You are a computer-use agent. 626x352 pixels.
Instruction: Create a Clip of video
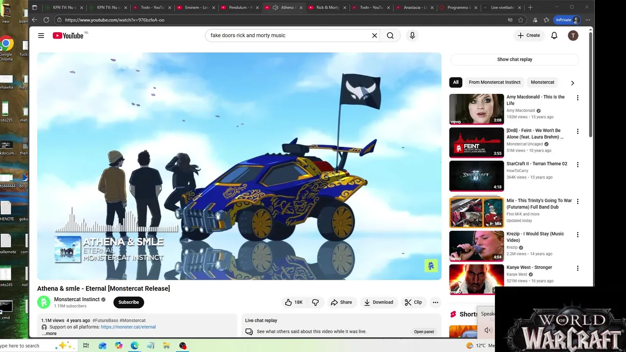click(413, 302)
